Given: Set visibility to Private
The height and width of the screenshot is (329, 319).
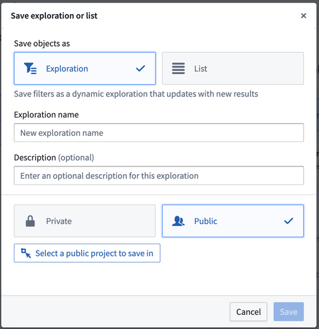Looking at the screenshot, I should [x=85, y=221].
